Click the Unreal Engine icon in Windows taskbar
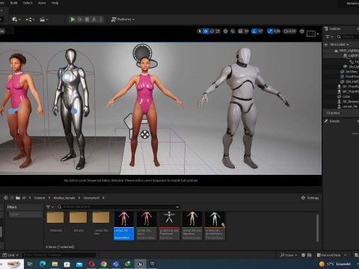This screenshot has height=269, width=359. pos(140,264)
